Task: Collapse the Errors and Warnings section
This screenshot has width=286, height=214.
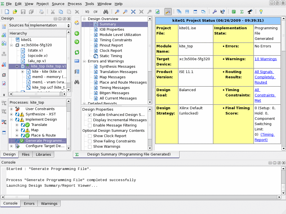Action: (x=84, y=61)
